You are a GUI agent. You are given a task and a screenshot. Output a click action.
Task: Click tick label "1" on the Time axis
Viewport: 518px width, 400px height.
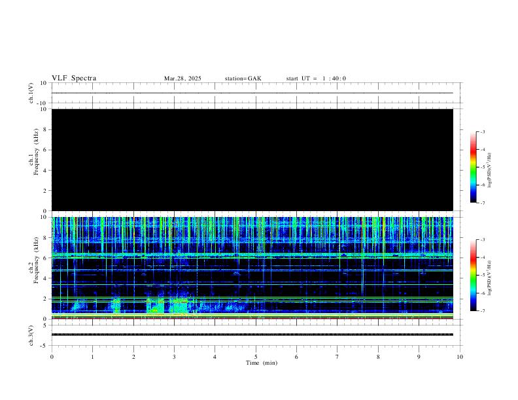[92, 357]
